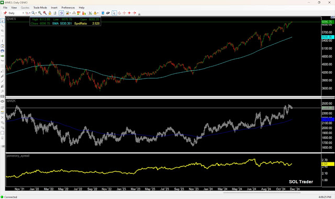The height and width of the screenshot is (199, 335).
Task: Click the empty square icon in sidebar
Action: (2, 132)
